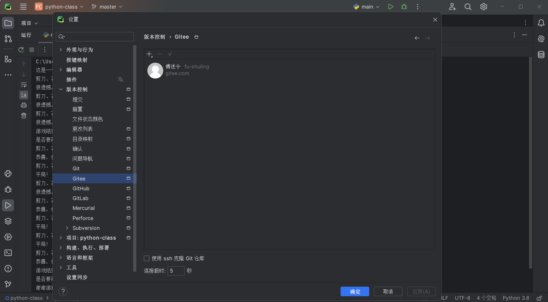Open the Terminal tool window

click(8, 253)
